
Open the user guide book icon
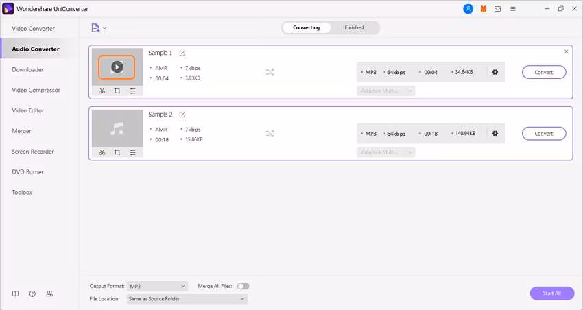click(x=15, y=294)
